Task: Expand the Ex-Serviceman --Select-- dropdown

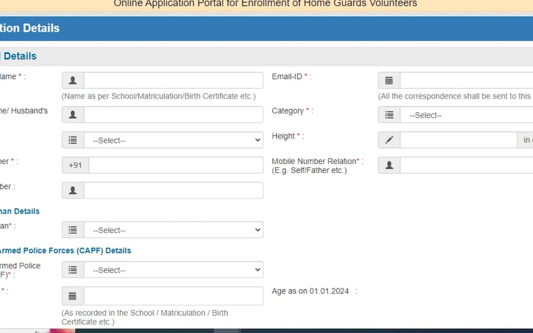Action: (x=173, y=230)
